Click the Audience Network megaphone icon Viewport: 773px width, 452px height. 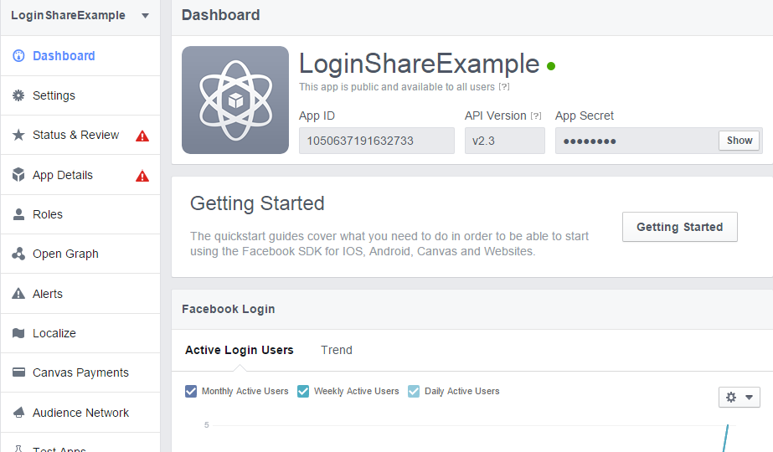coord(18,412)
